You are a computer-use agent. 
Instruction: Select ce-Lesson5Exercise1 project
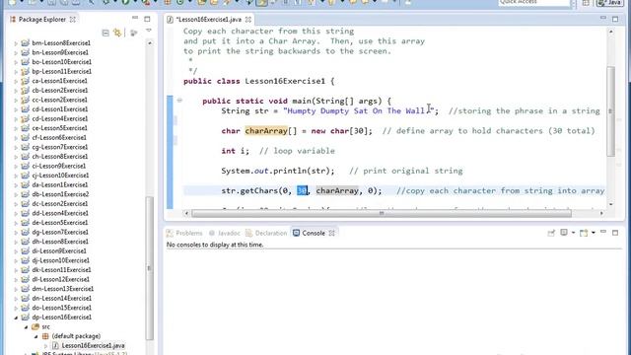click(x=59, y=128)
